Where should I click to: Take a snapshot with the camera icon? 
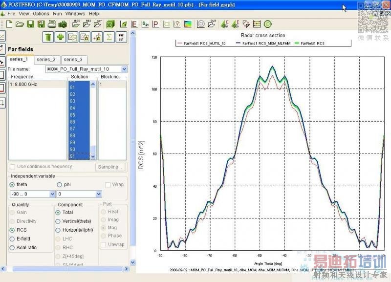[x=63, y=24]
